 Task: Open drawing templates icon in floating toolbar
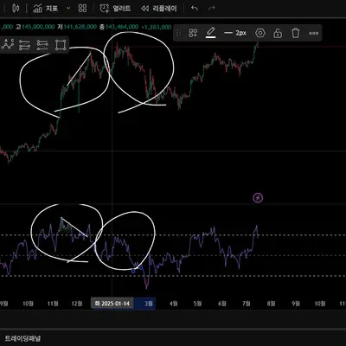pyautogui.click(x=193, y=33)
